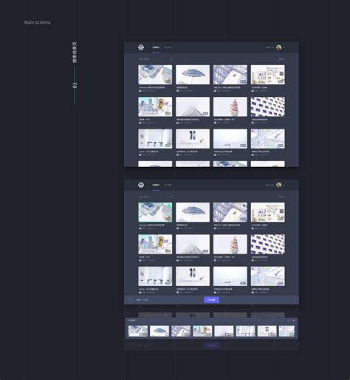Open the sort dropdown above the lower screen grid
The image size is (350, 380).
click(281, 197)
